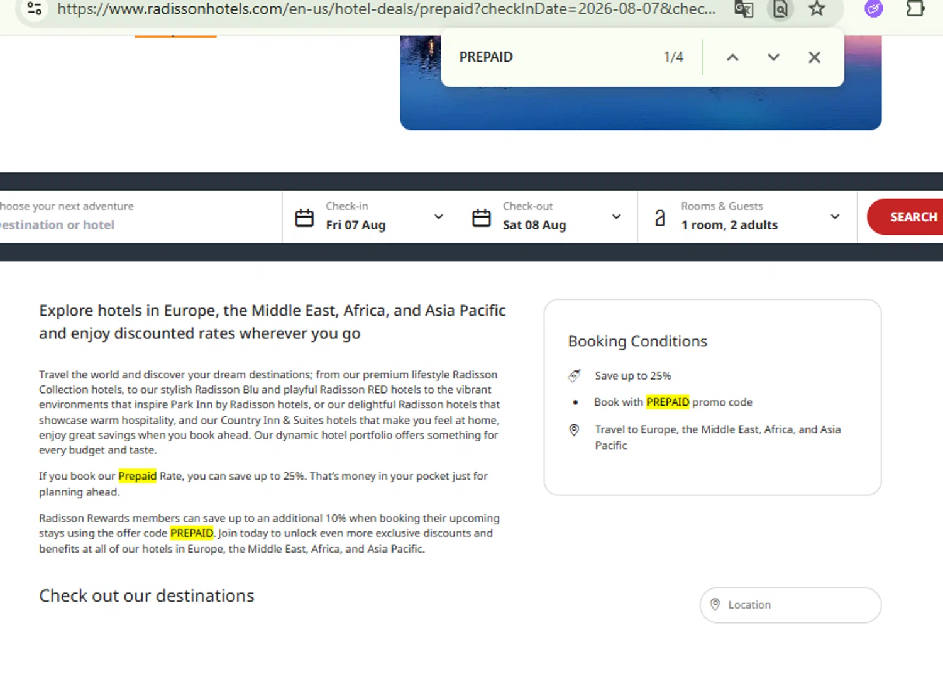Click the translate page icon

(744, 9)
